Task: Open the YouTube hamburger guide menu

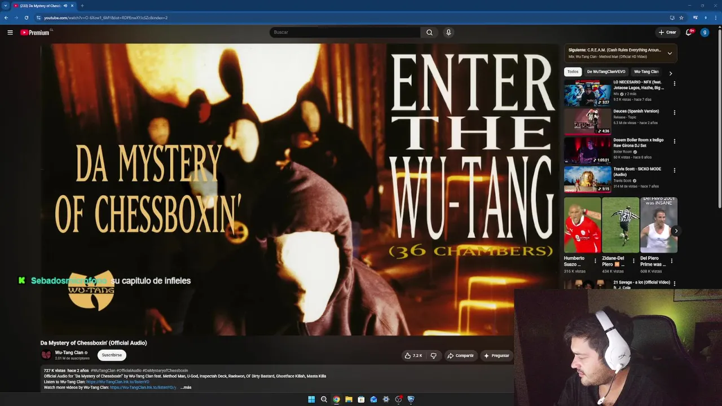Action: pos(10,32)
